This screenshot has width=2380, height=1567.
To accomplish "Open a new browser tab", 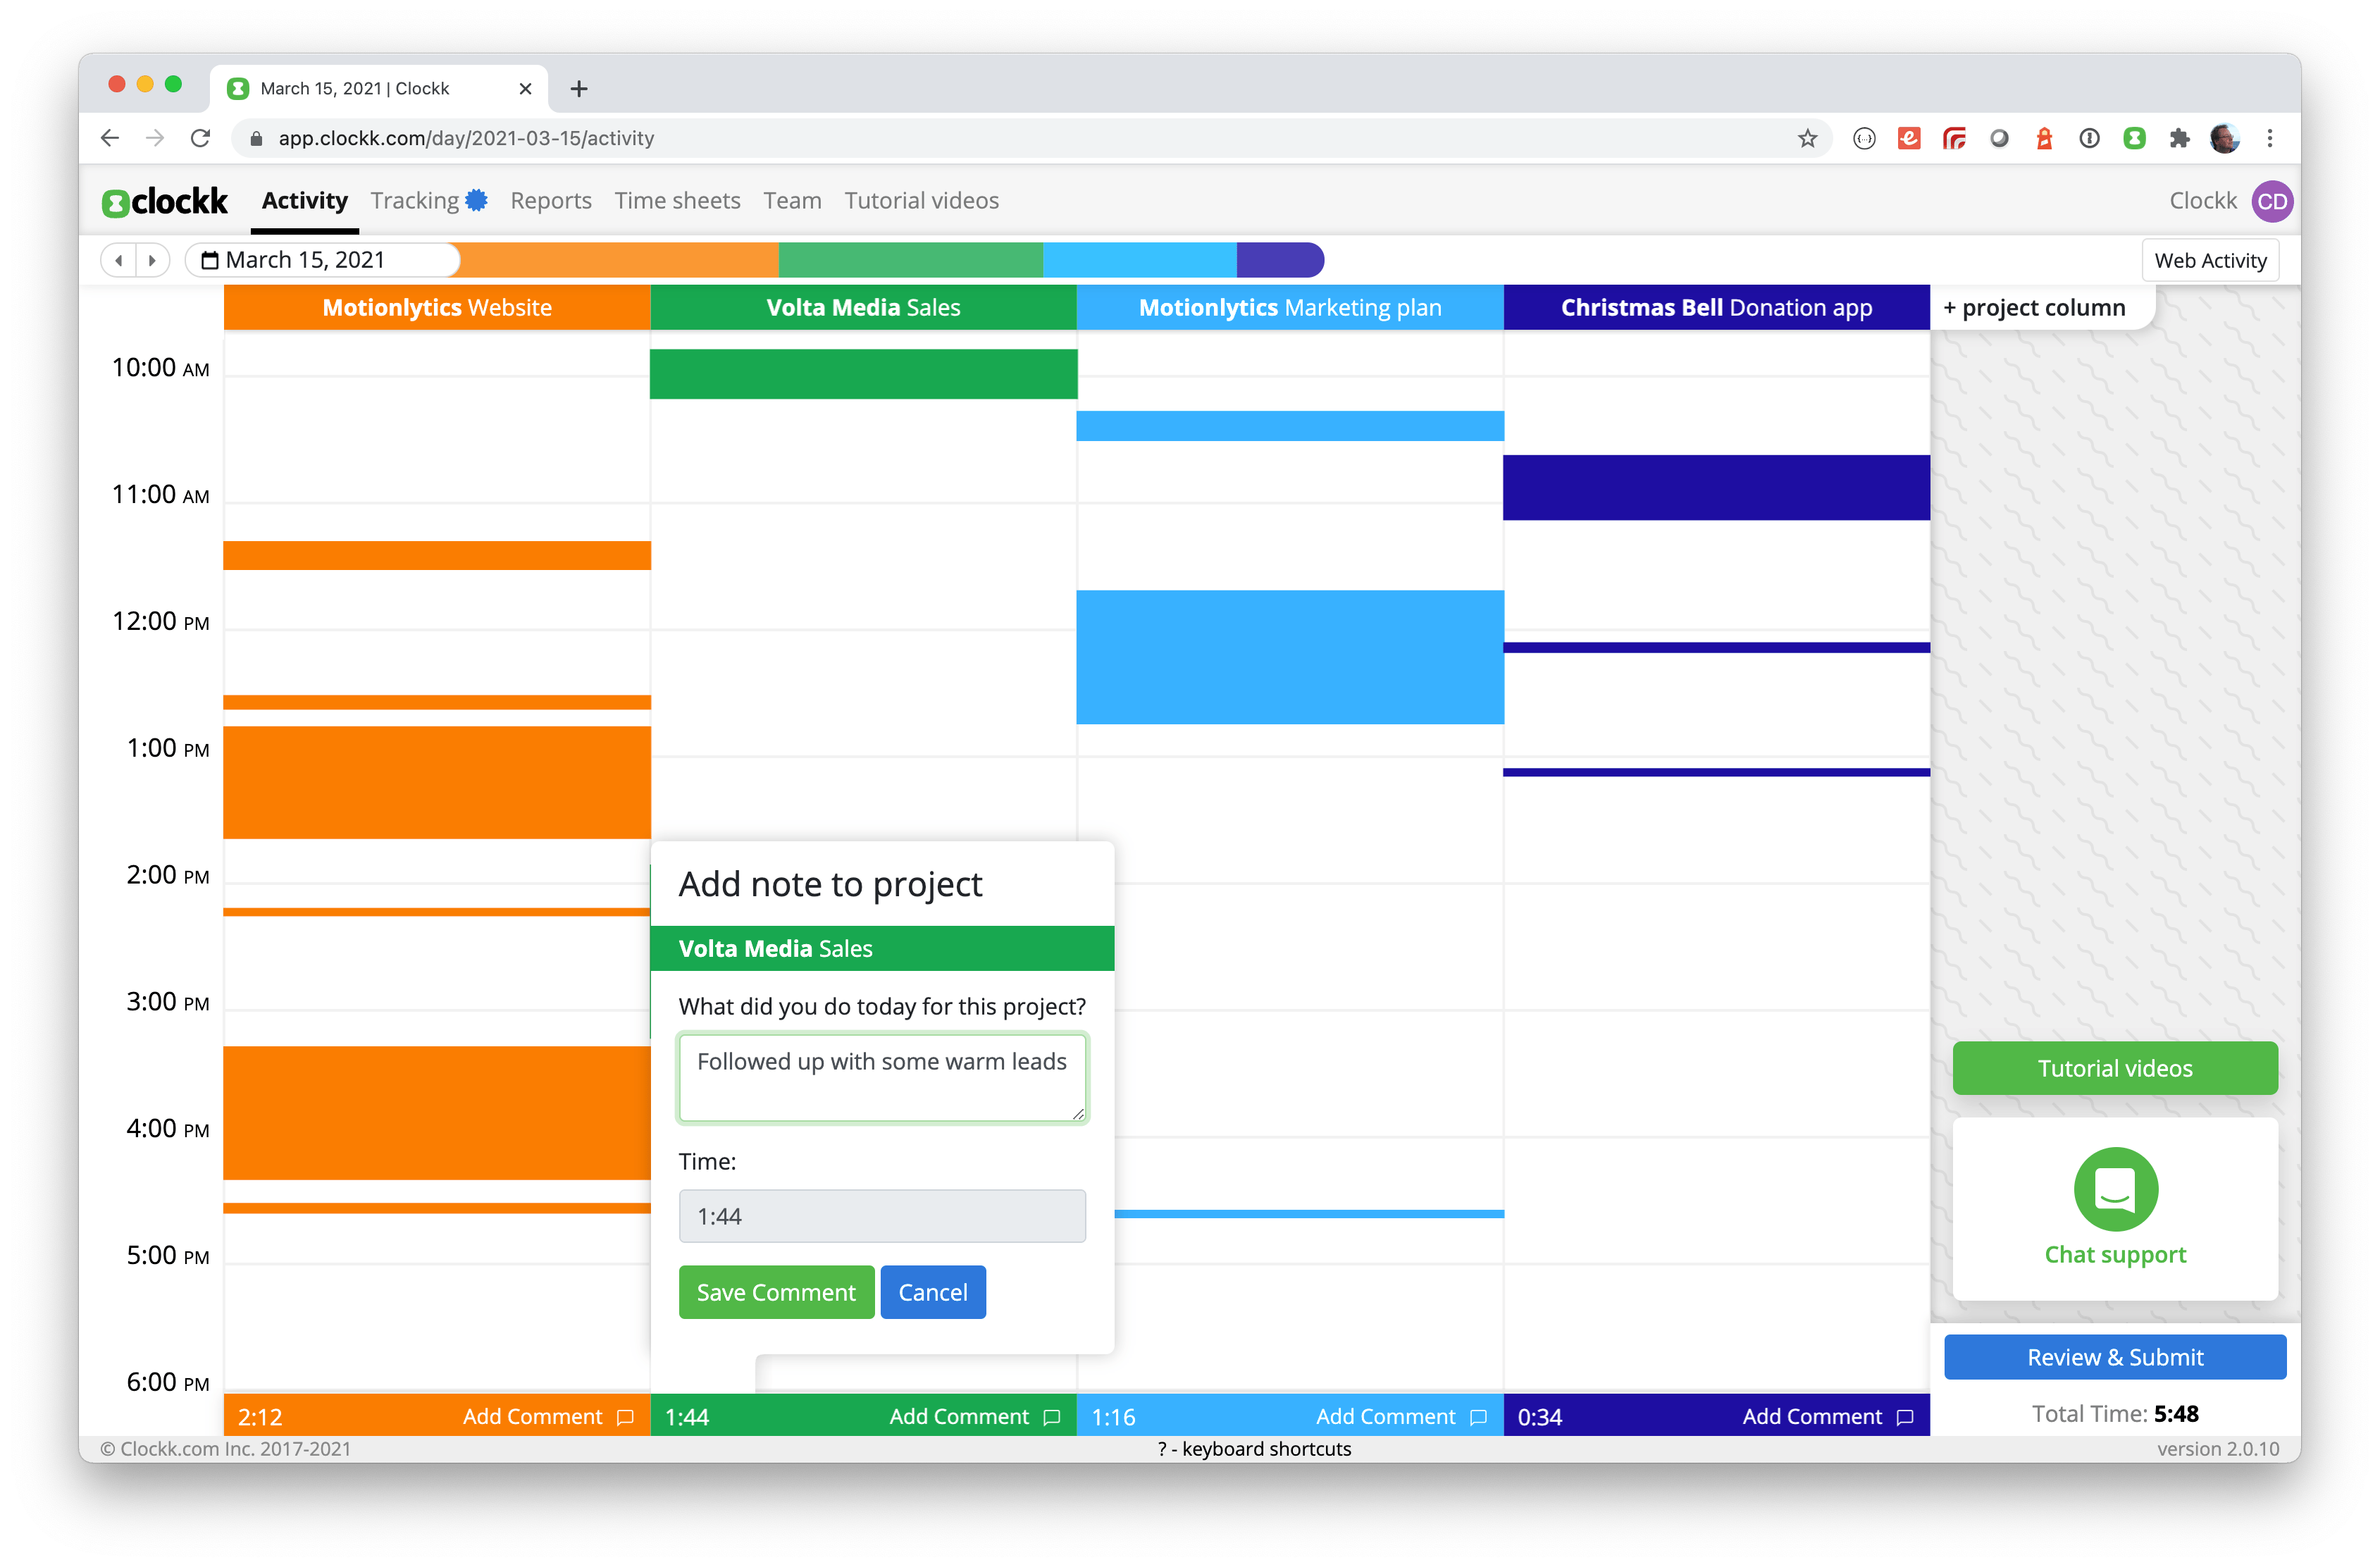I will pyautogui.click(x=578, y=89).
